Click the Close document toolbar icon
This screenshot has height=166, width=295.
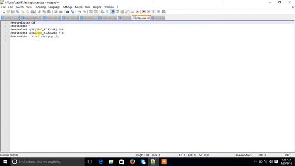tap(23, 12)
